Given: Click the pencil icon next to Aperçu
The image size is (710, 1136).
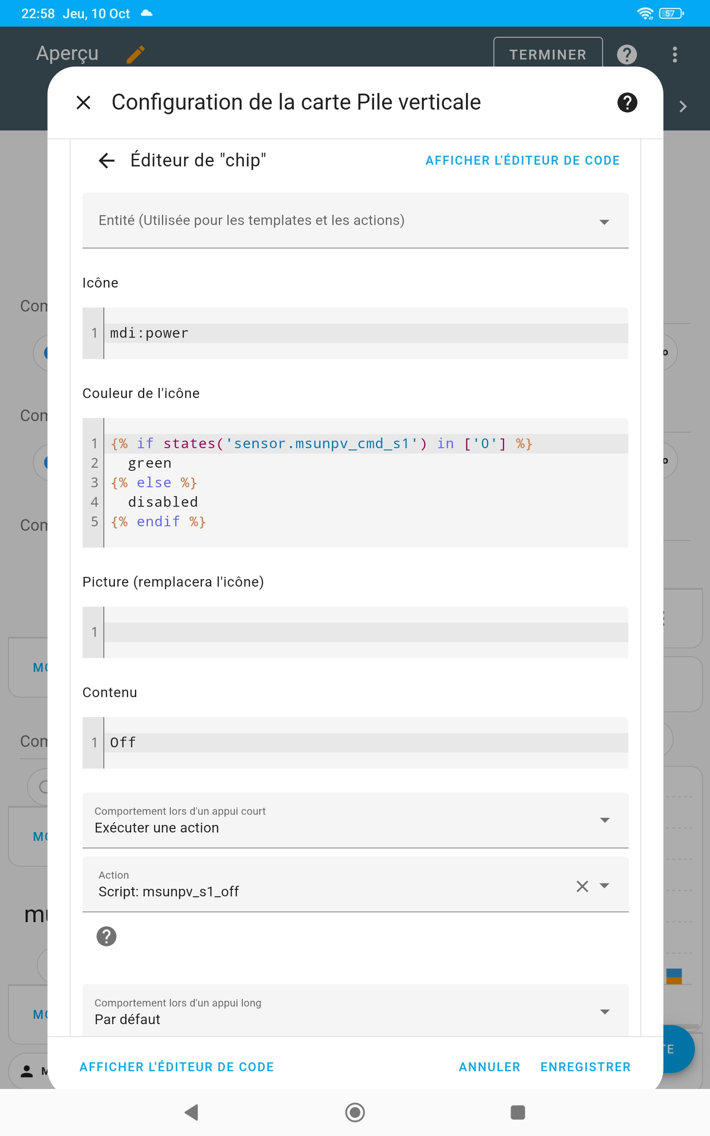Looking at the screenshot, I should coord(136,55).
